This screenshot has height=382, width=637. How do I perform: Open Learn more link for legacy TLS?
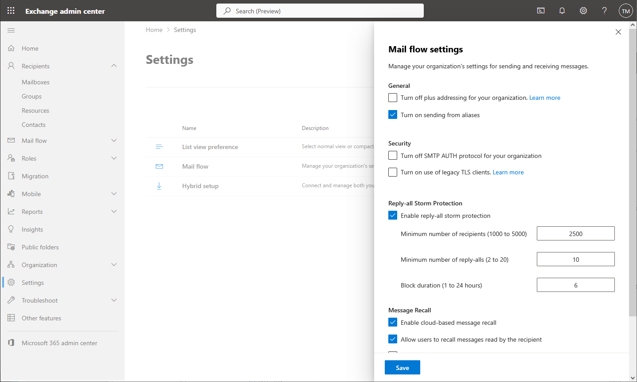tap(508, 172)
